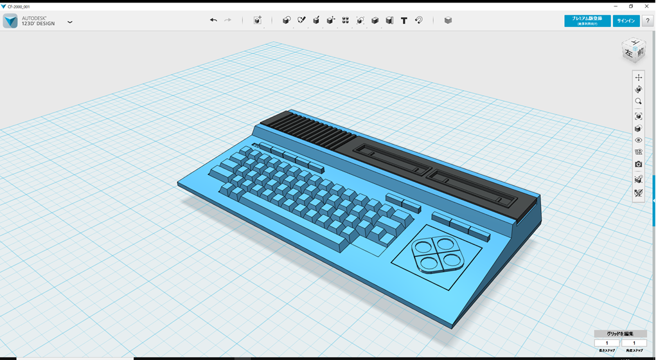Select the Orbit tool in navigation bar
This screenshot has width=658, height=360.
coord(638,90)
